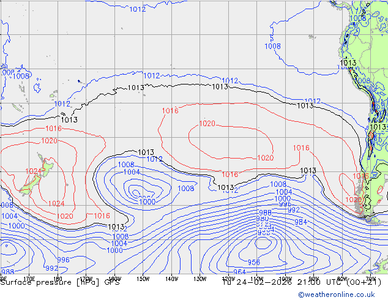Image resolution: width=388 pixels, height=300 pixels.
Task: Click the 964 isobar label
Action: [239, 272]
